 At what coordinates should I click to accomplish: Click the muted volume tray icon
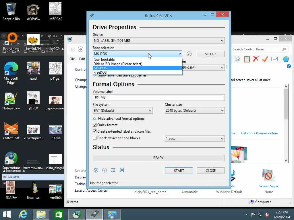pos(267,215)
